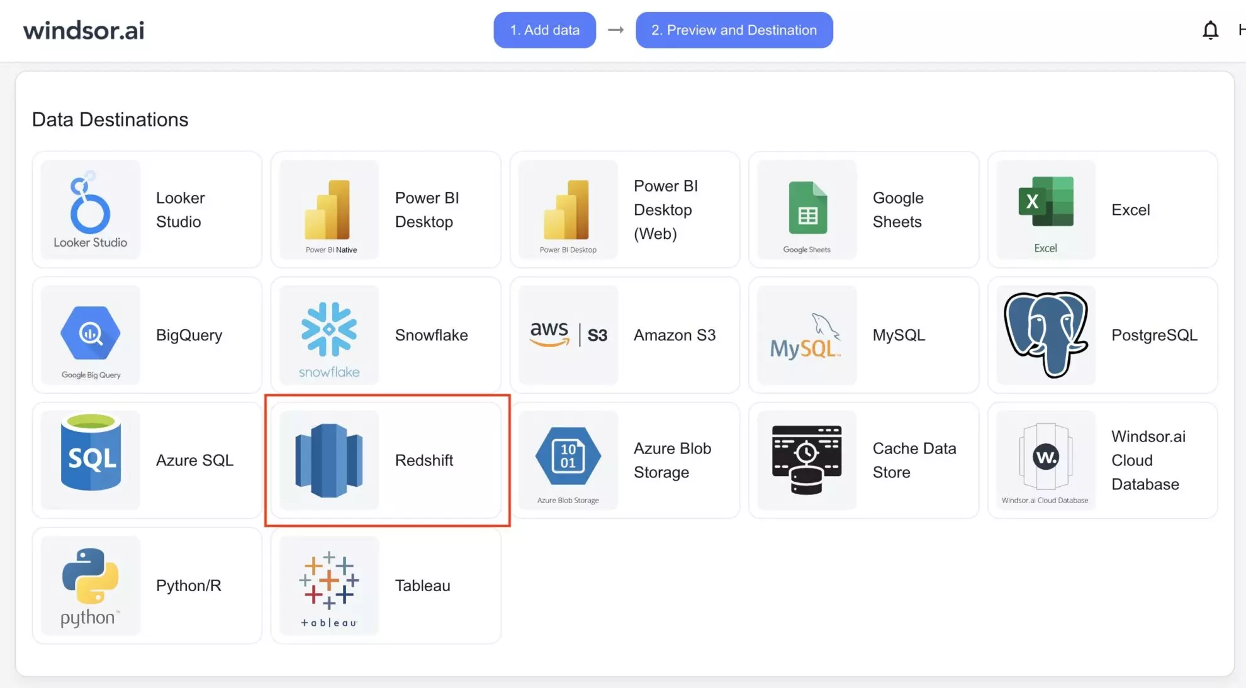
Task: Choose the Tableau label text
Action: coord(422,585)
